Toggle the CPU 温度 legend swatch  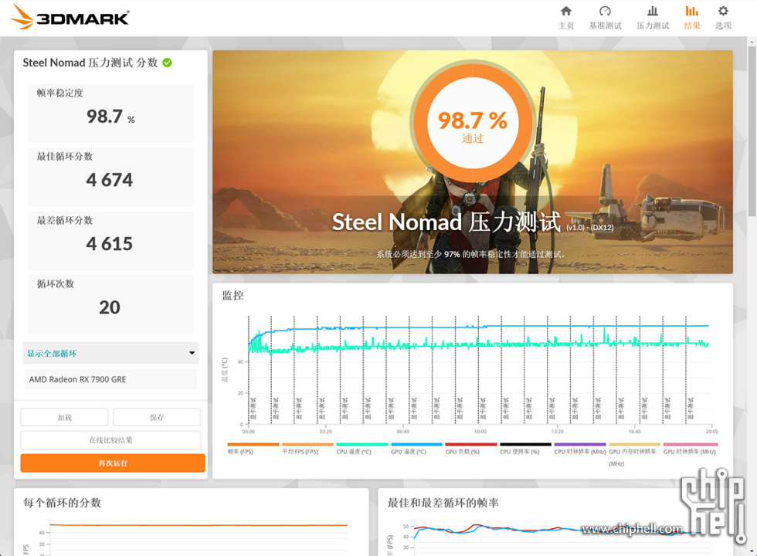[362, 445]
